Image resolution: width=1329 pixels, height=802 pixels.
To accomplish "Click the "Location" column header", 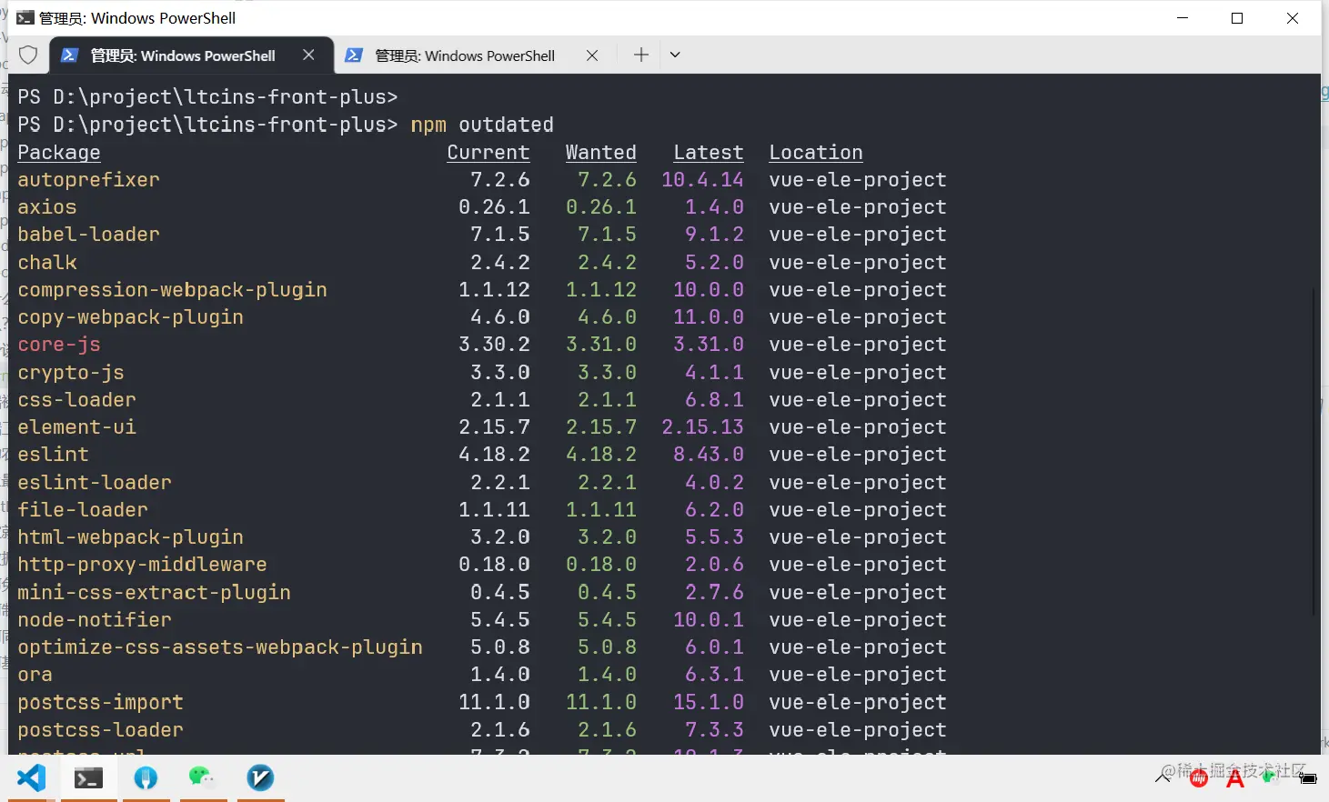I will click(816, 153).
